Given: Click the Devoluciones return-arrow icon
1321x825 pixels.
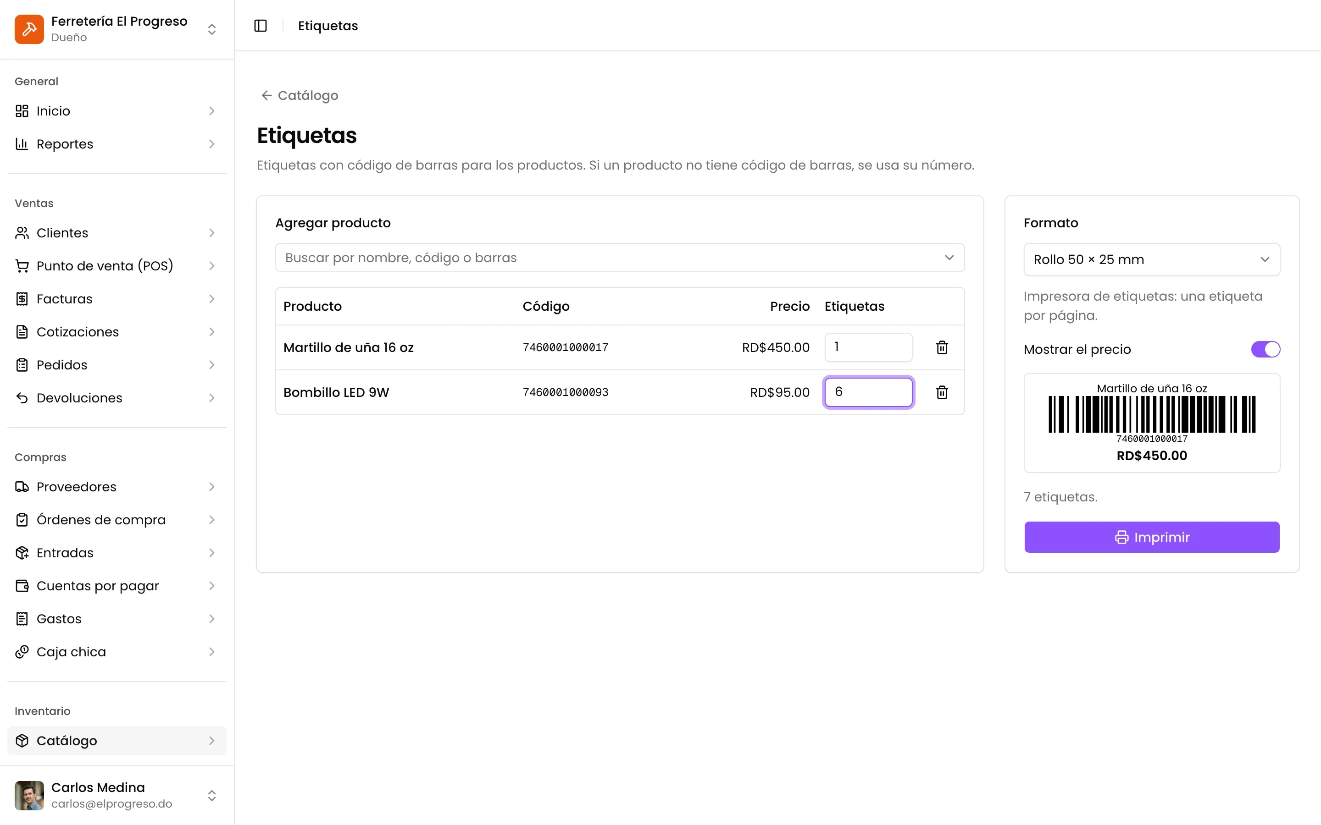Looking at the screenshot, I should click(22, 398).
